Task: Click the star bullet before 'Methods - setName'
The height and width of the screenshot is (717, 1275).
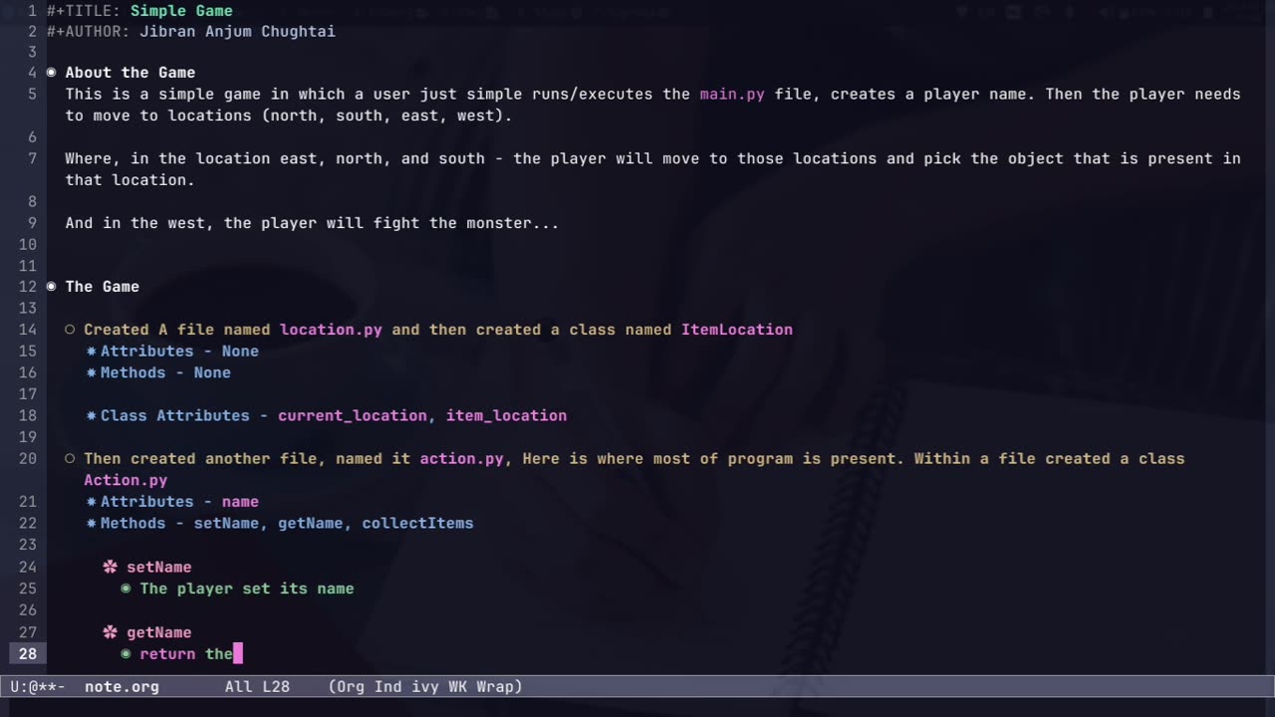Action: click(91, 523)
